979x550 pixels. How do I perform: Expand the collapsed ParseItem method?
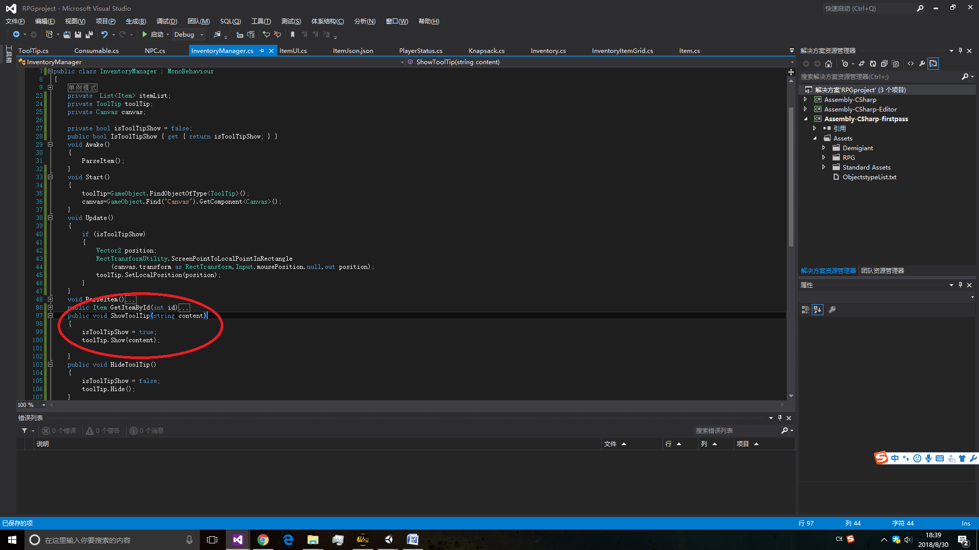tap(50, 299)
